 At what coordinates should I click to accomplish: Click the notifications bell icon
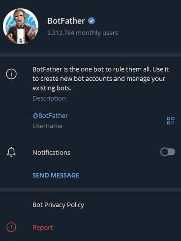coord(11,152)
